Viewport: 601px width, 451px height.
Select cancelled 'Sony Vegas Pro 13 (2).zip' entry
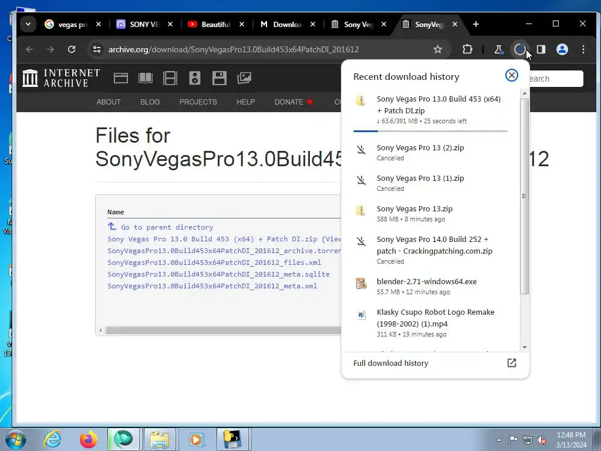(430, 152)
